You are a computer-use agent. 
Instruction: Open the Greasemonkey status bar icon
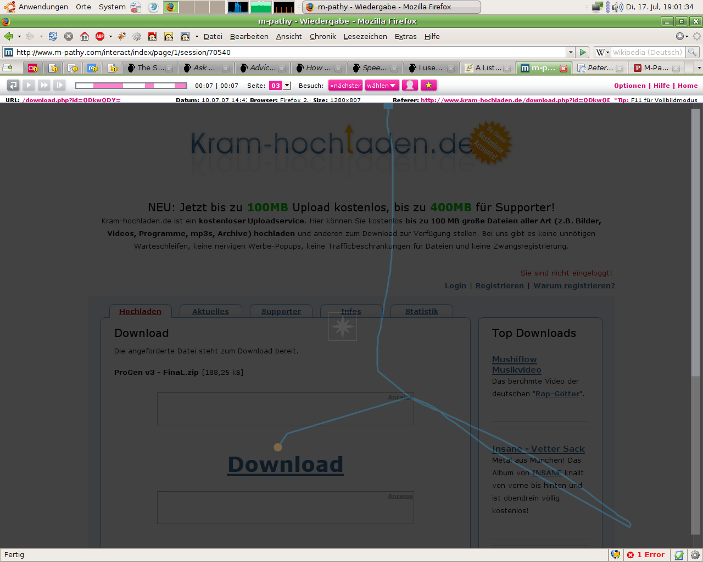point(616,555)
